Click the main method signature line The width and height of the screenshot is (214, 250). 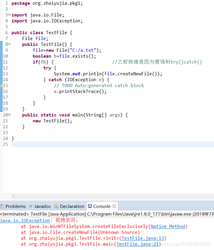coord(75,115)
